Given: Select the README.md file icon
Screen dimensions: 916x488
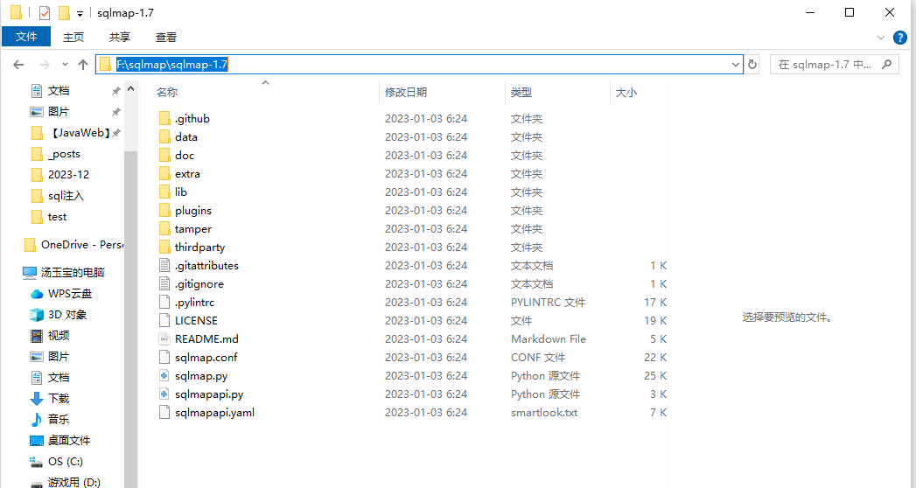Looking at the screenshot, I should click(x=164, y=339).
